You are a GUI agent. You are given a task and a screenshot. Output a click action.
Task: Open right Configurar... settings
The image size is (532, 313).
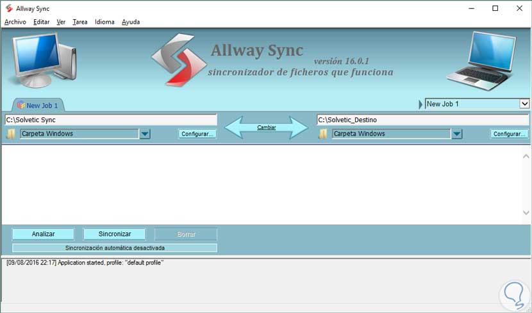click(x=510, y=134)
